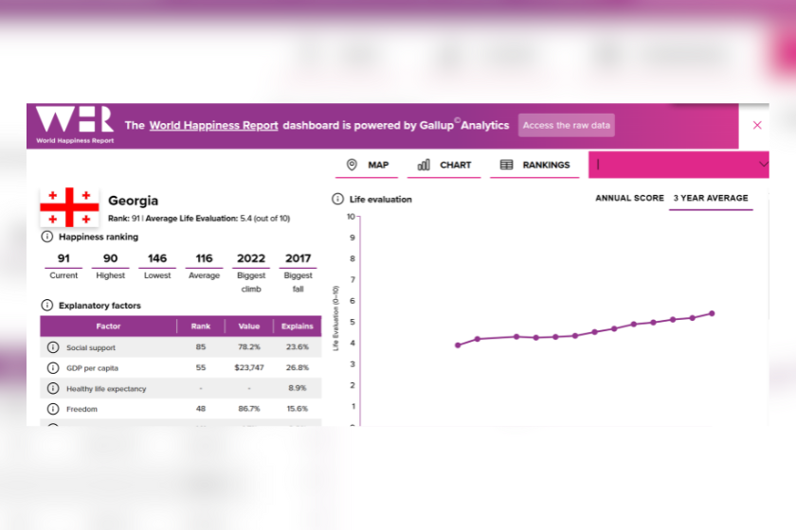This screenshot has height=530, width=796.
Task: Select 3 Year Average chart mode
Action: tap(710, 199)
